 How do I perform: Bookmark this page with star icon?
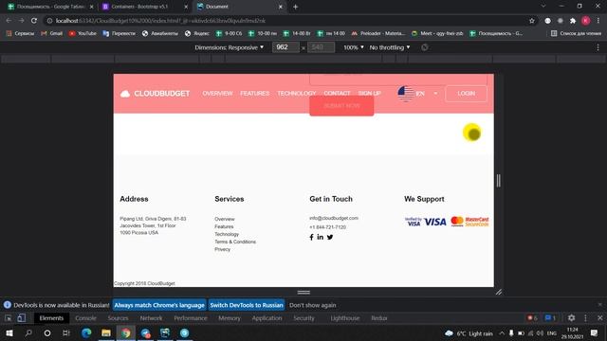click(532, 21)
